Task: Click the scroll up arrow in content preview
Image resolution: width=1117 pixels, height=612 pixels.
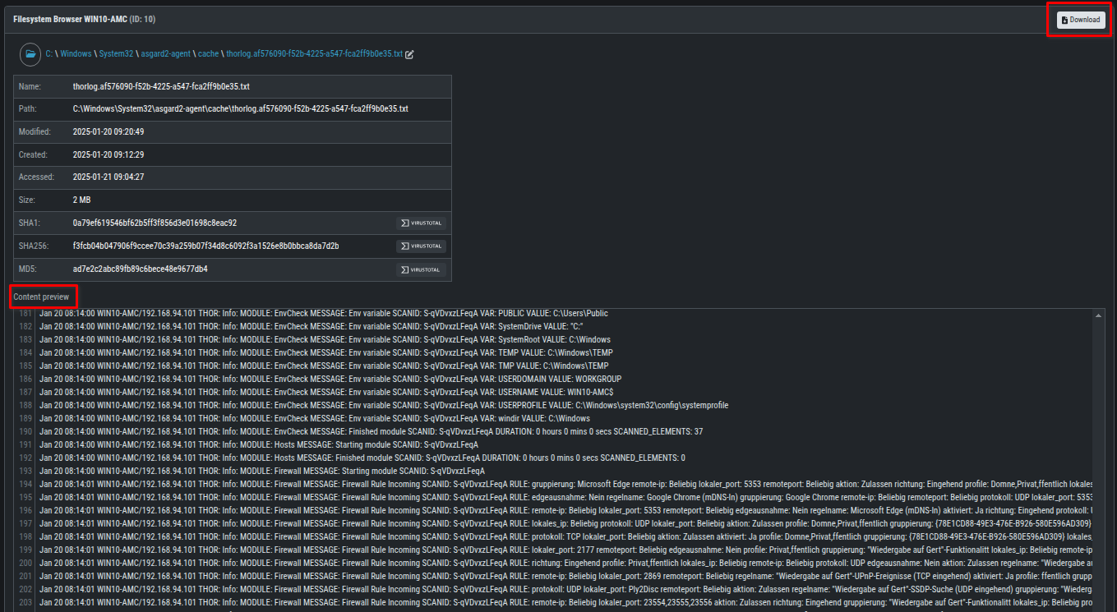Action: point(1099,315)
